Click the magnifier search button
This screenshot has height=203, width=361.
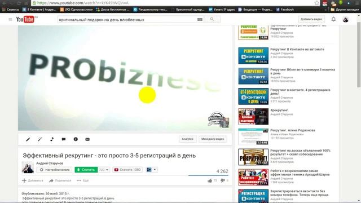coord(212,19)
